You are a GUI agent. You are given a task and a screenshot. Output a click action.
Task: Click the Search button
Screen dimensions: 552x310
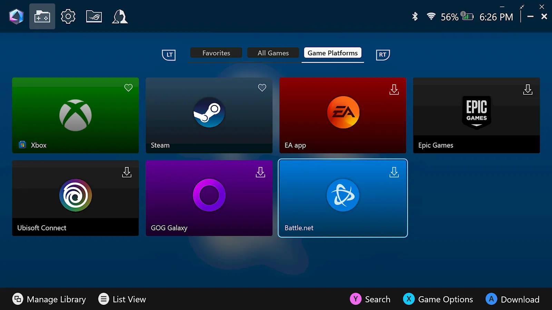(x=370, y=299)
